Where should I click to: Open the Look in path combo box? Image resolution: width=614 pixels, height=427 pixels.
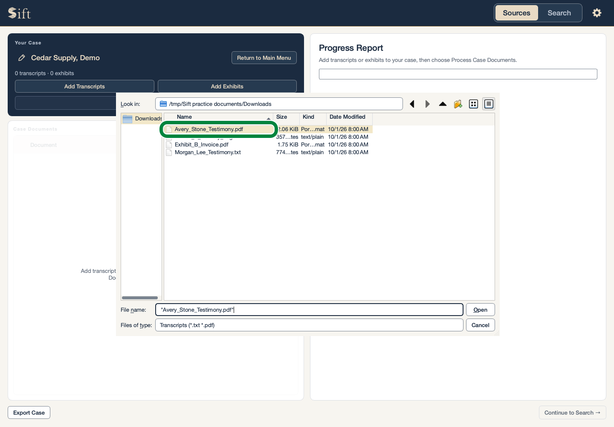[x=279, y=104]
